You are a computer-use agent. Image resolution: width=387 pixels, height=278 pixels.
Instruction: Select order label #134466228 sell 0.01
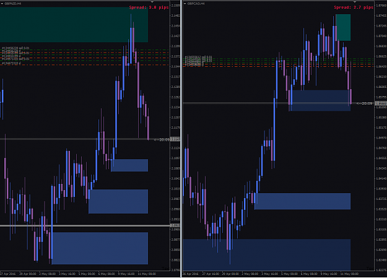point(15,48)
